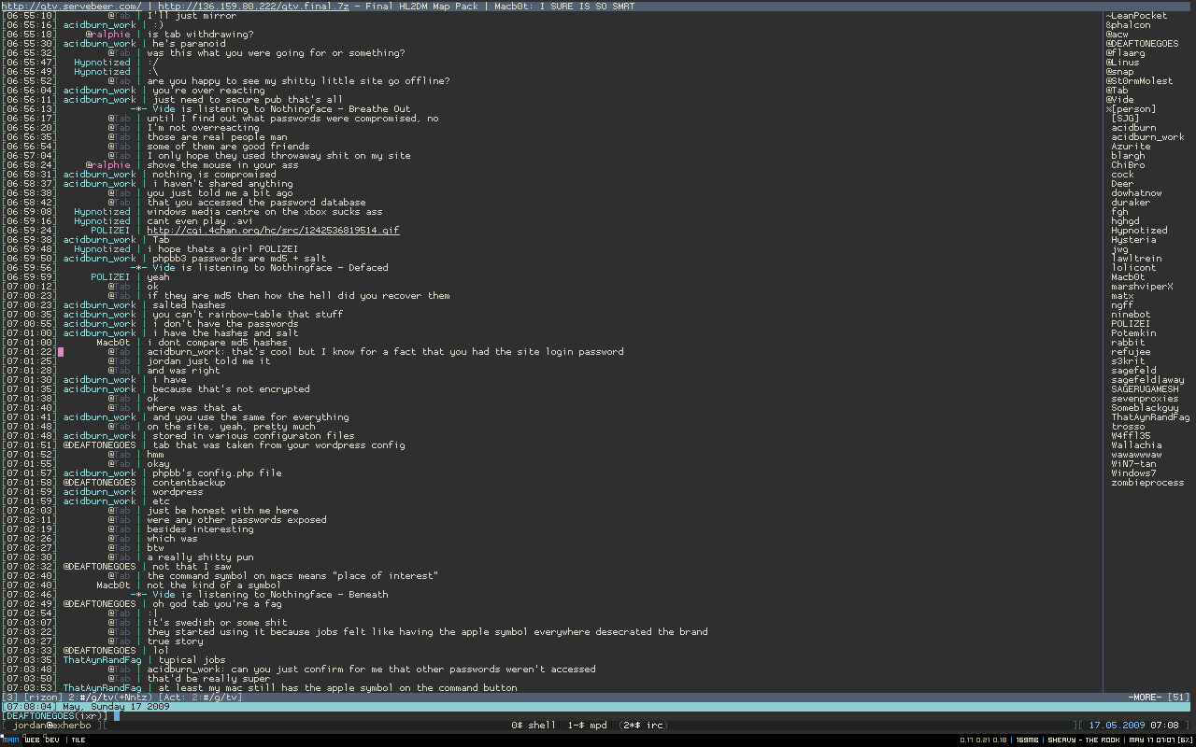Screen dimensions: 1196x747
Task: Click the '169MB' memory readout
Action: click(x=1027, y=740)
